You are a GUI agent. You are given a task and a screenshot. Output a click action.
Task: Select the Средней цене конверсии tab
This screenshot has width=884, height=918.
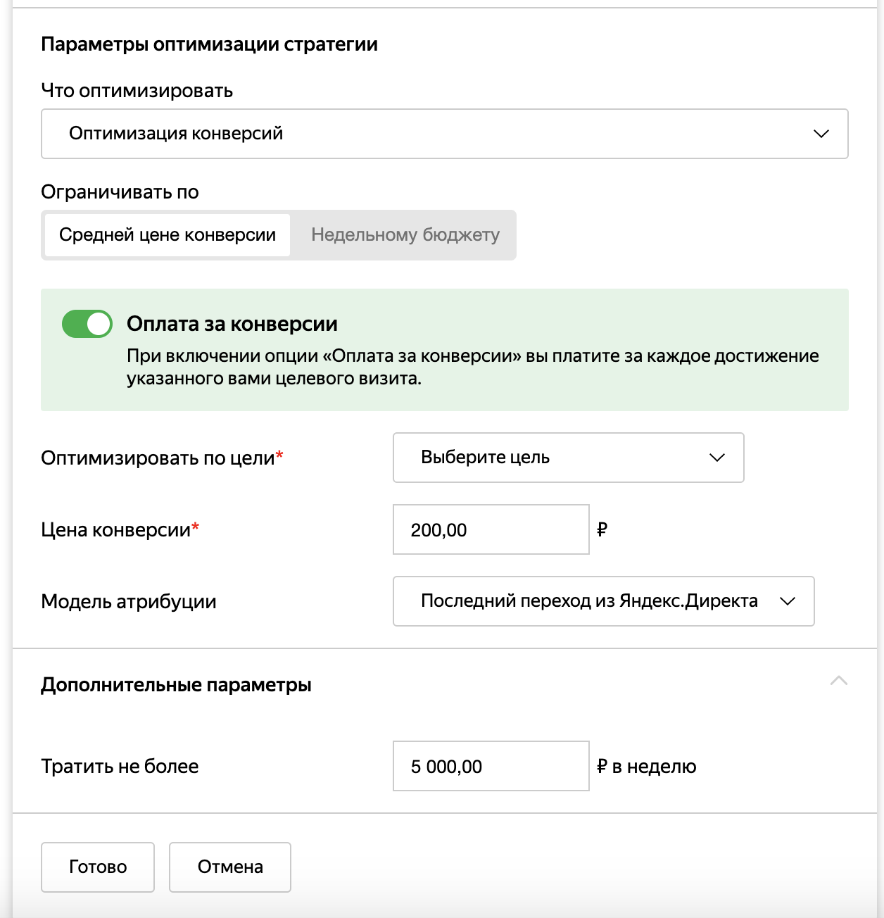[168, 235]
